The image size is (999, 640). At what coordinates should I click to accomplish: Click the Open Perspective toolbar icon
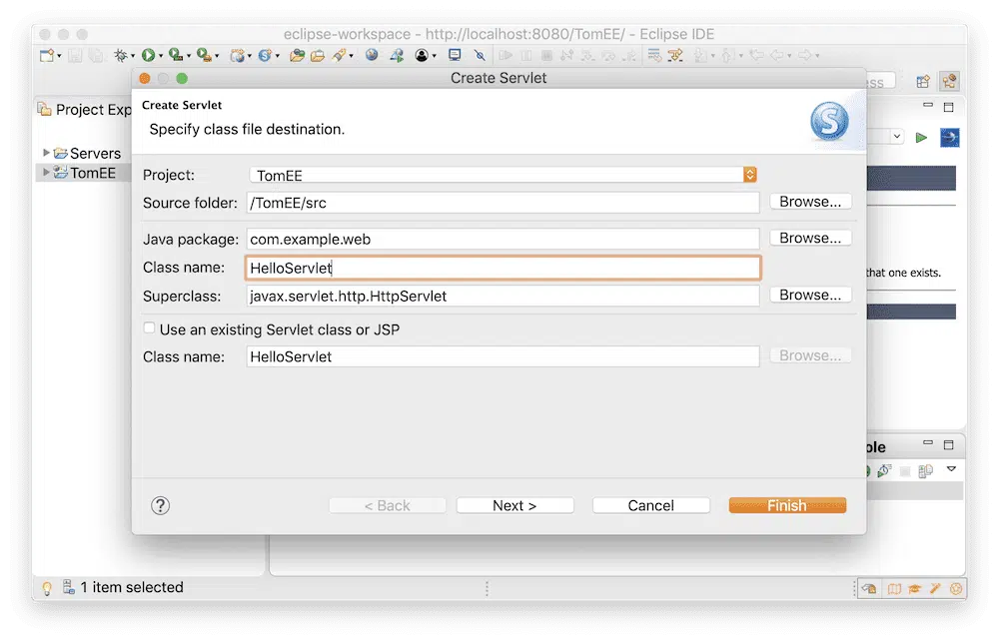923,82
